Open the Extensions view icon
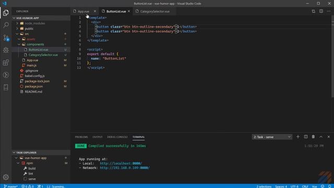The width and height of the screenshot is (334, 188). click(x=6, y=63)
